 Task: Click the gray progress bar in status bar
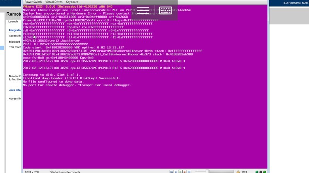pyautogui.click(x=221, y=171)
